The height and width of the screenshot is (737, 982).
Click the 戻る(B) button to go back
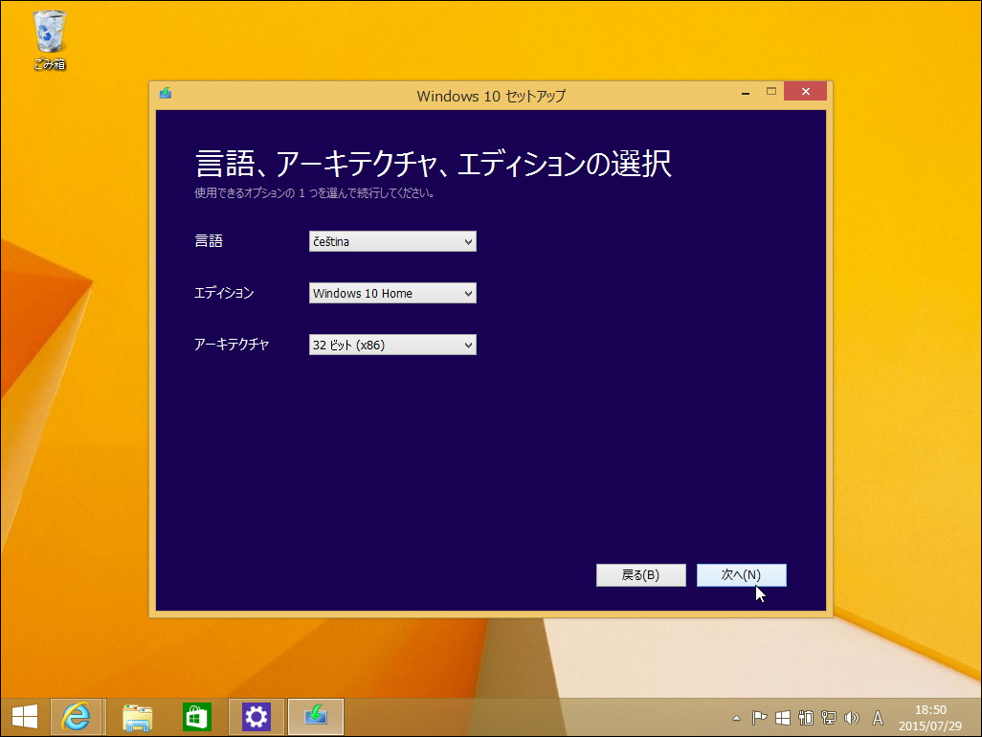(x=640, y=574)
